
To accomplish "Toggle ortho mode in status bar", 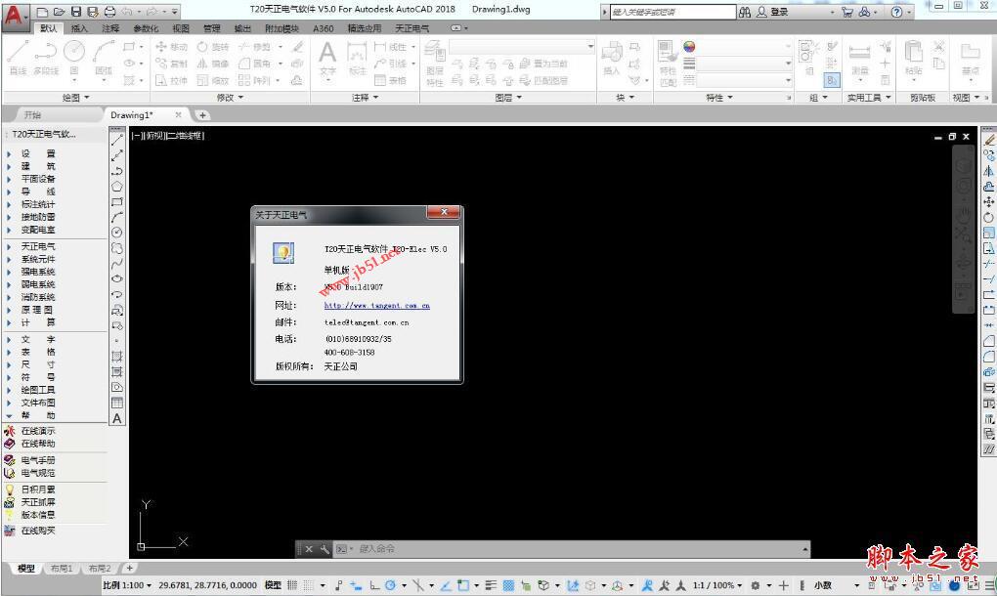I will point(374,585).
